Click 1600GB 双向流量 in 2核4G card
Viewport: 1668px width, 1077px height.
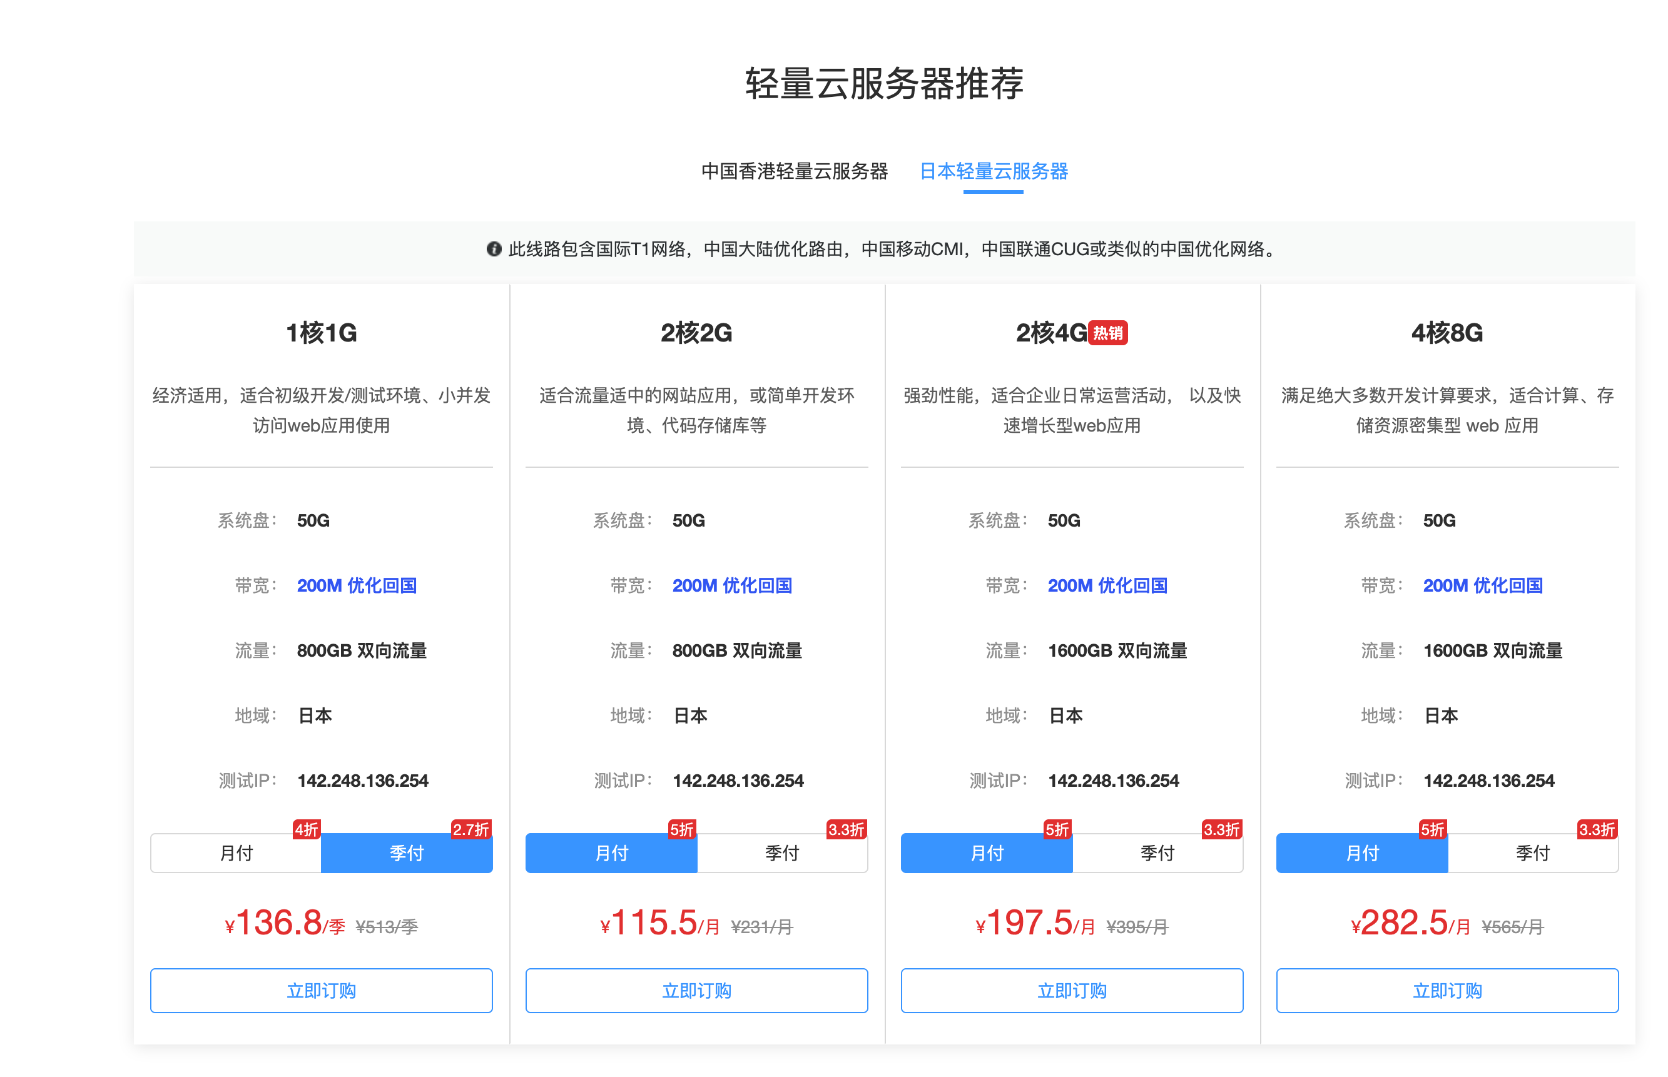(x=1117, y=650)
